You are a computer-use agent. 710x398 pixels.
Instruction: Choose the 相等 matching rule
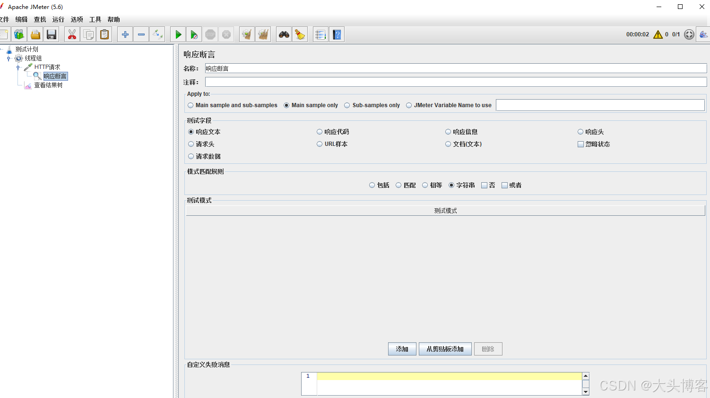click(x=432, y=185)
